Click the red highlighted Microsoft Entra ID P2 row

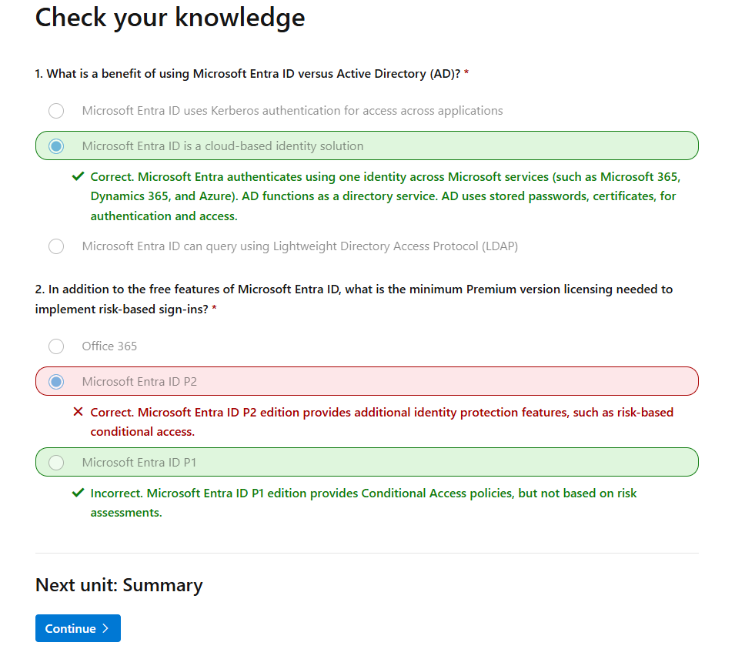(367, 380)
